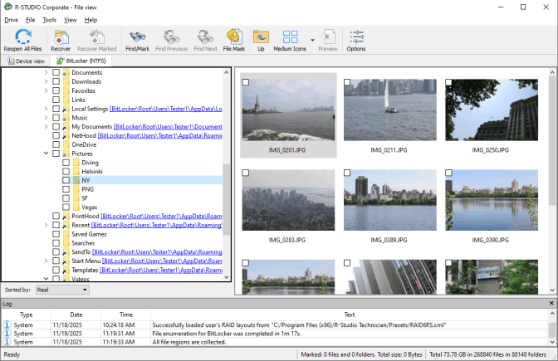Tick the checkbox next to Documents folder
558x361 pixels.
[56, 73]
